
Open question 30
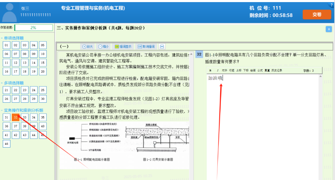[43, 99]
